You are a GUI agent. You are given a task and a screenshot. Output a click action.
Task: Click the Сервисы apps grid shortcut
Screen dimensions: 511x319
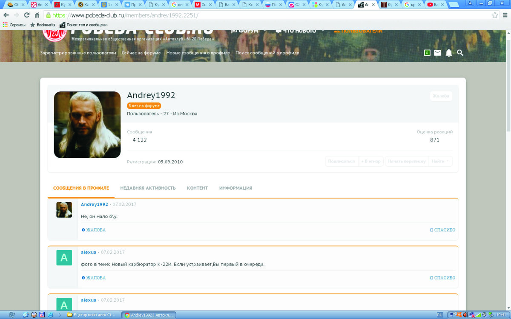pyautogui.click(x=14, y=25)
